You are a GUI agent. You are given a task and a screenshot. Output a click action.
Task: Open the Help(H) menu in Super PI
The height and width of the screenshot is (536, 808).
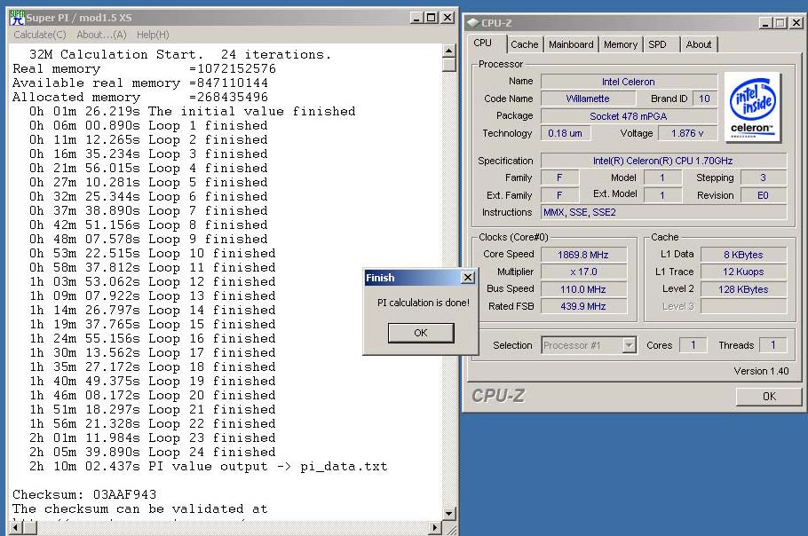153,35
